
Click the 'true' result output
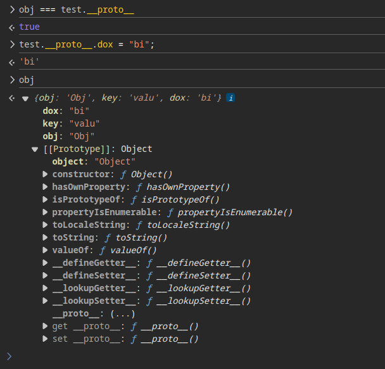(x=30, y=27)
